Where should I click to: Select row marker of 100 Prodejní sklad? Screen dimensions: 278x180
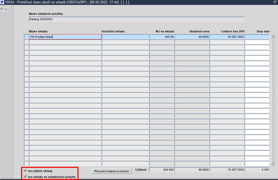point(26,37)
